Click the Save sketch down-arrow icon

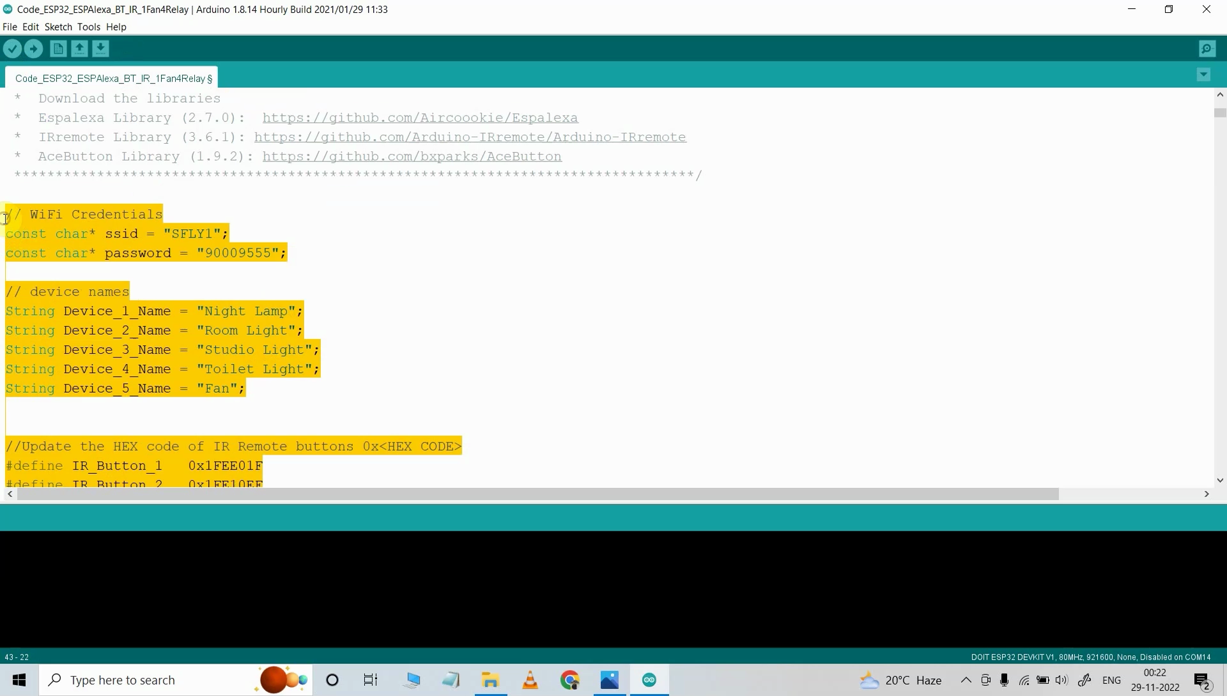(x=101, y=49)
